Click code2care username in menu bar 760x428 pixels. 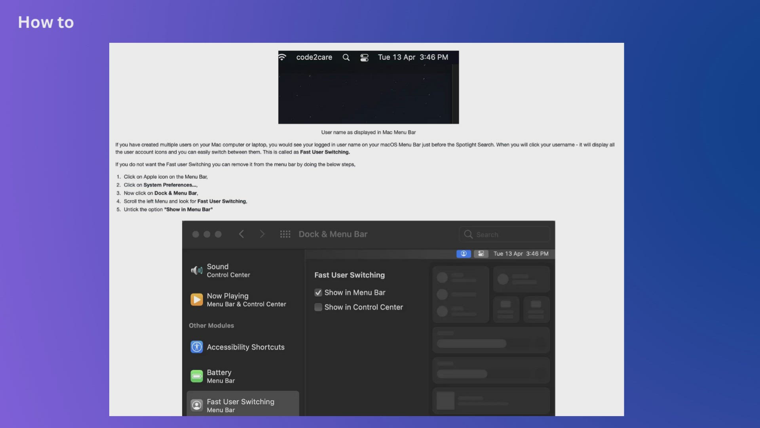coord(314,57)
